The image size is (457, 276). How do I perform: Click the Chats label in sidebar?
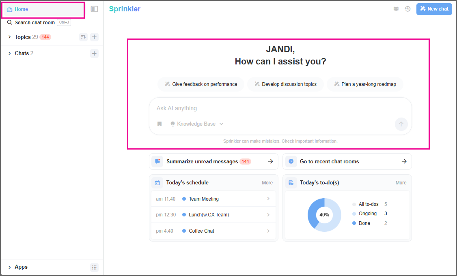(x=22, y=53)
